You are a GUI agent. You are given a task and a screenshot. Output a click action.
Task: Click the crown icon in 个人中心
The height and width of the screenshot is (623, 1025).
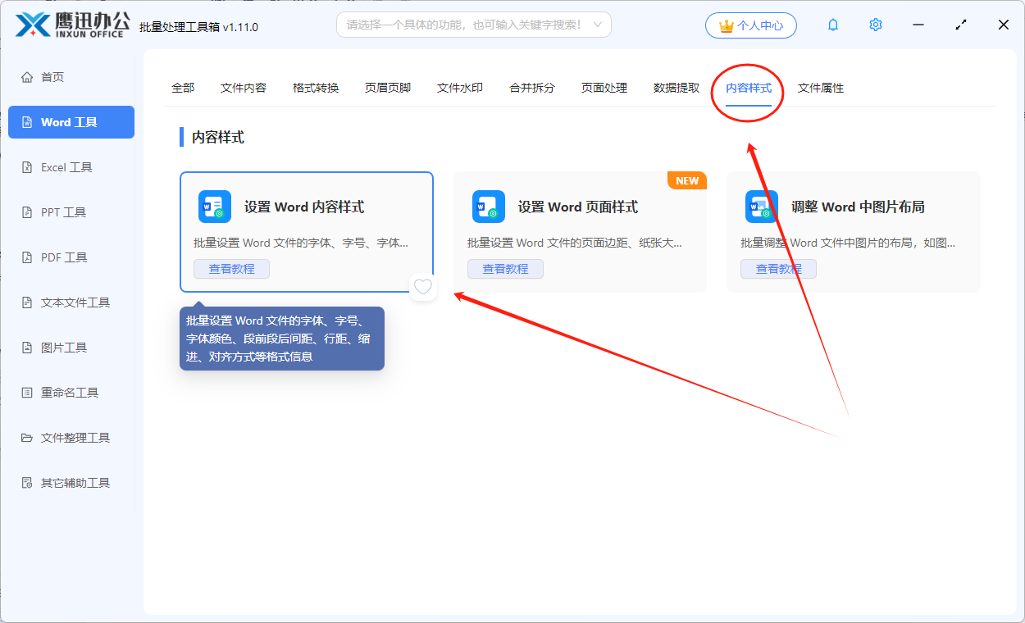726,26
